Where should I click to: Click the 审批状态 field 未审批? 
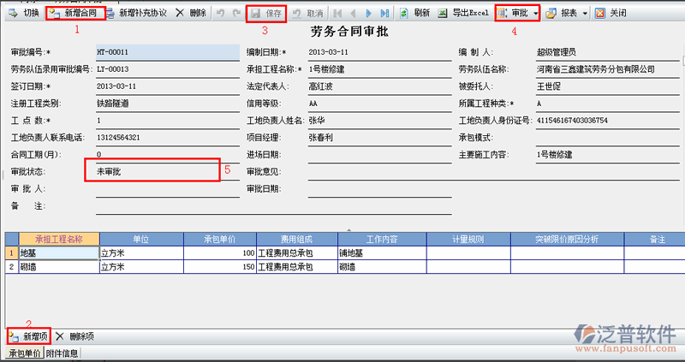pos(168,172)
